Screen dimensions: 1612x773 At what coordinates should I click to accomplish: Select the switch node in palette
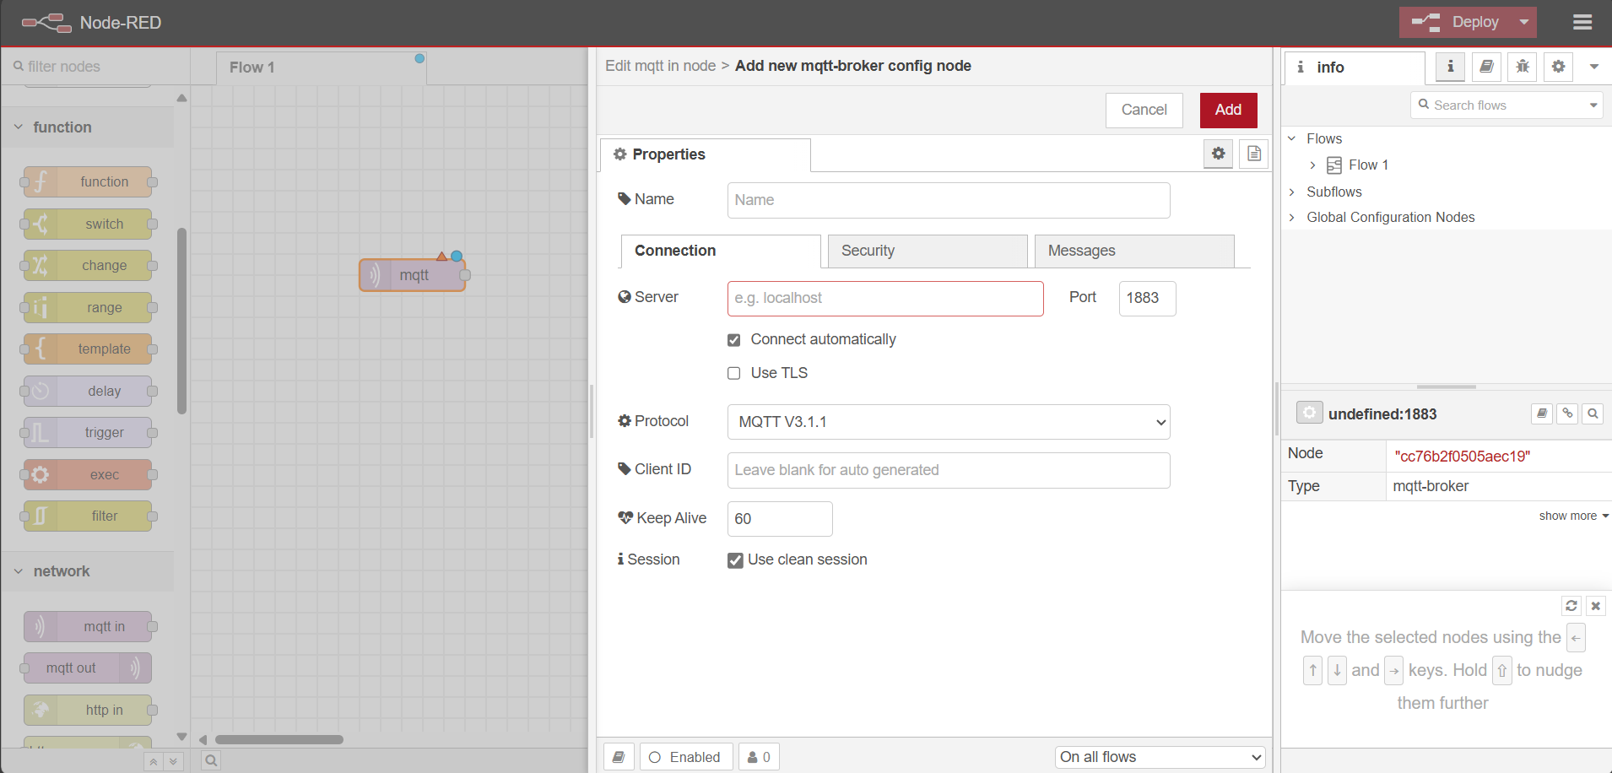point(88,224)
